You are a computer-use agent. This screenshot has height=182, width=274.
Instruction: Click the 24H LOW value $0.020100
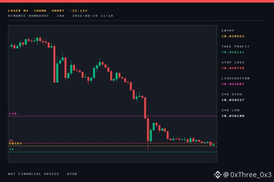pyautogui.click(x=233, y=116)
